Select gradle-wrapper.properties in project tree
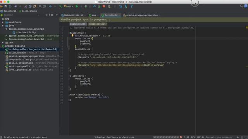The height and width of the screenshot is (139, 248). pyautogui.click(x=33, y=56)
